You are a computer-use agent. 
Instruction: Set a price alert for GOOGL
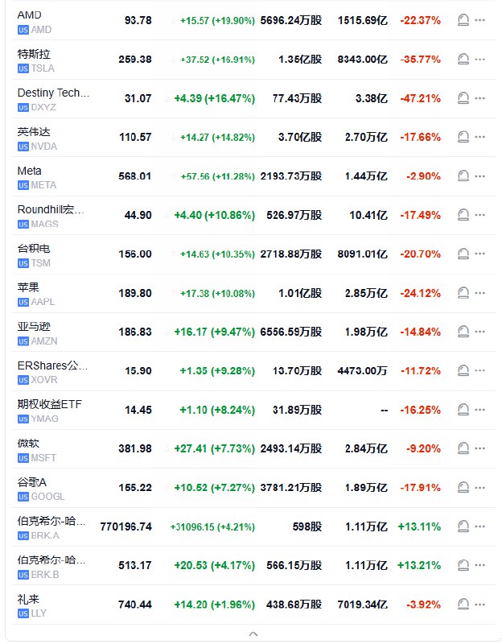click(x=463, y=488)
